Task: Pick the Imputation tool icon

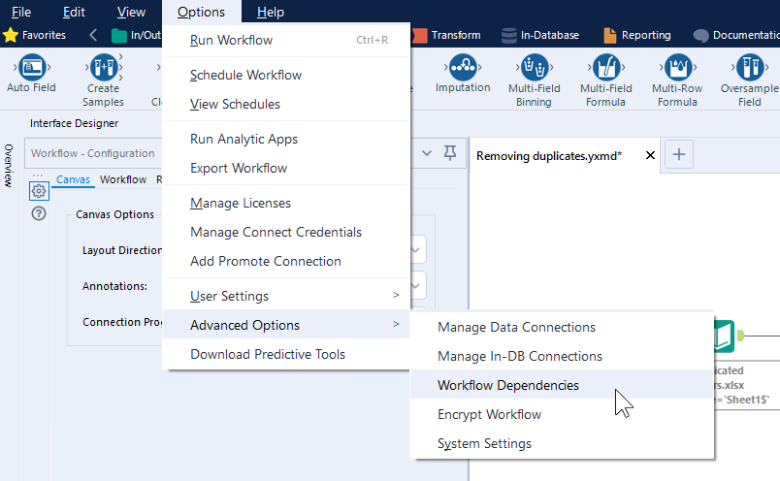Action: pos(463,68)
